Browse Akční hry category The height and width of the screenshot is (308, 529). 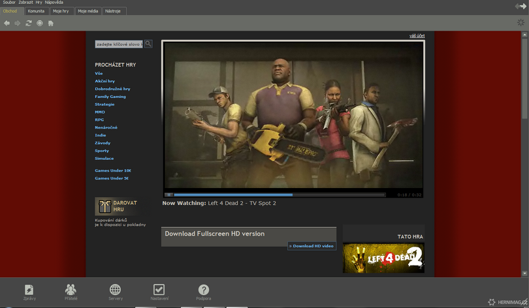click(x=104, y=81)
